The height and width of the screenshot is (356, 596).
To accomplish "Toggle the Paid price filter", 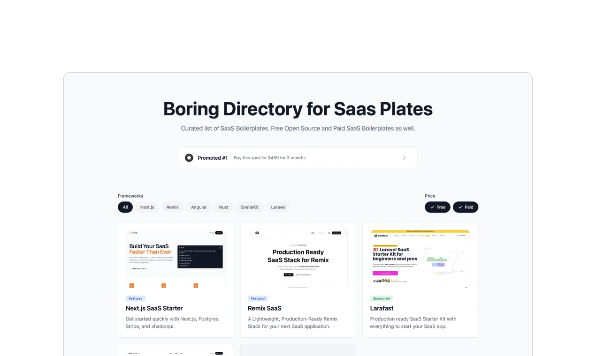I will [x=466, y=207].
